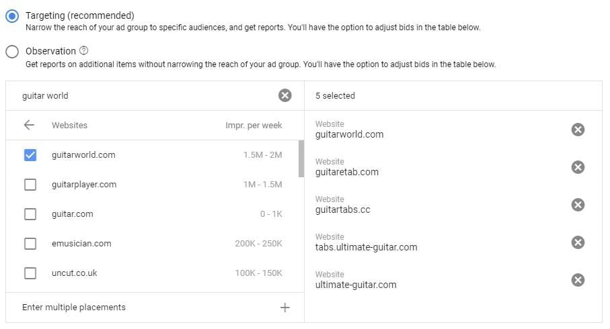Go back using the Websites arrow
Screen dimensions: 610x329
(x=29, y=125)
